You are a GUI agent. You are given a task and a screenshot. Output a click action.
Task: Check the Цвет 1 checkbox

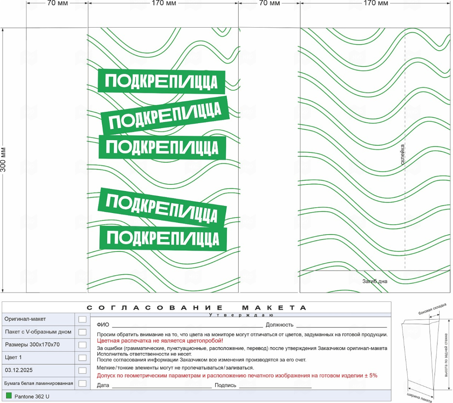tap(82, 358)
